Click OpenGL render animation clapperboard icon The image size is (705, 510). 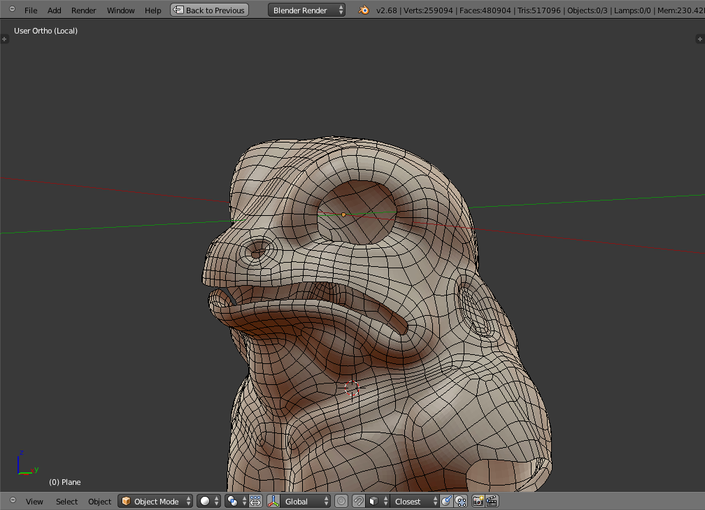pyautogui.click(x=492, y=501)
